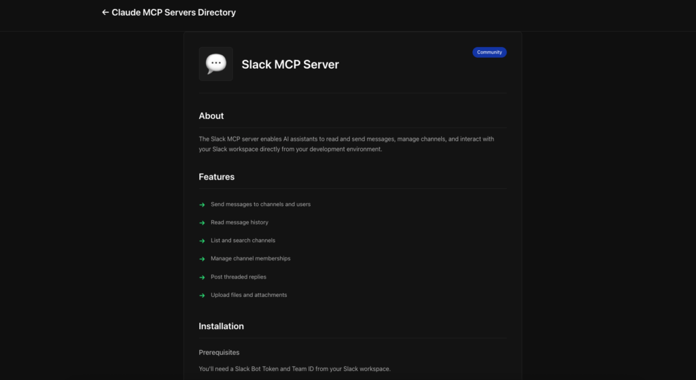Click the About section heading

[211, 116]
